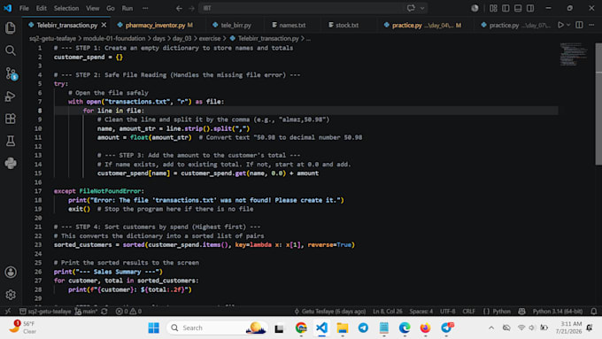Expand the breadcrumb ellipsis after Telebirr_transaction.py
The height and width of the screenshot is (339, 602).
[308, 38]
